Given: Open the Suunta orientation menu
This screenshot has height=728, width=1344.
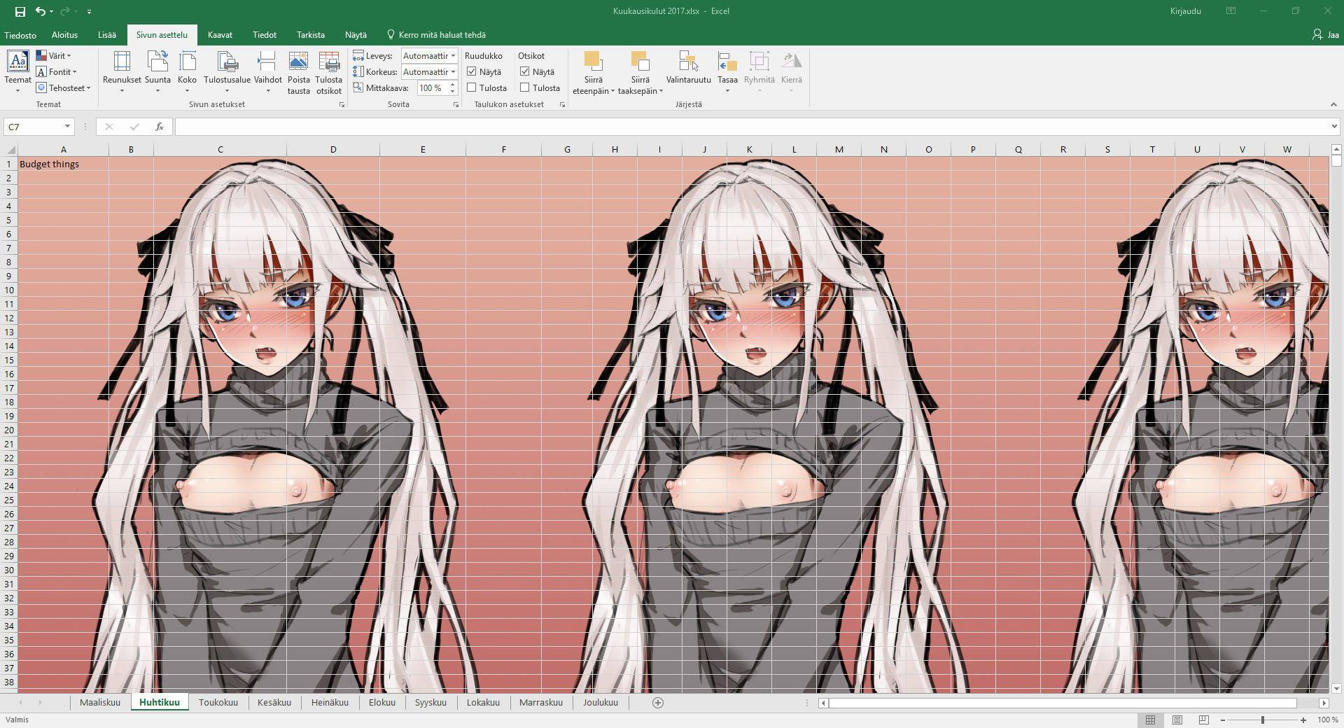Looking at the screenshot, I should [157, 71].
